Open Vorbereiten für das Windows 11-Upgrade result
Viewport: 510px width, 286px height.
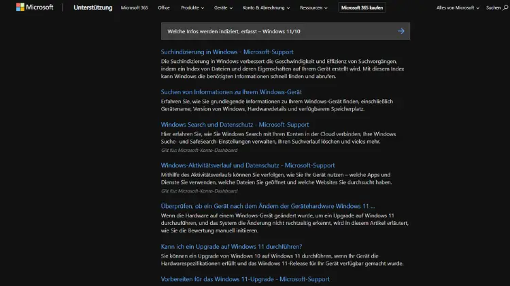245,279
